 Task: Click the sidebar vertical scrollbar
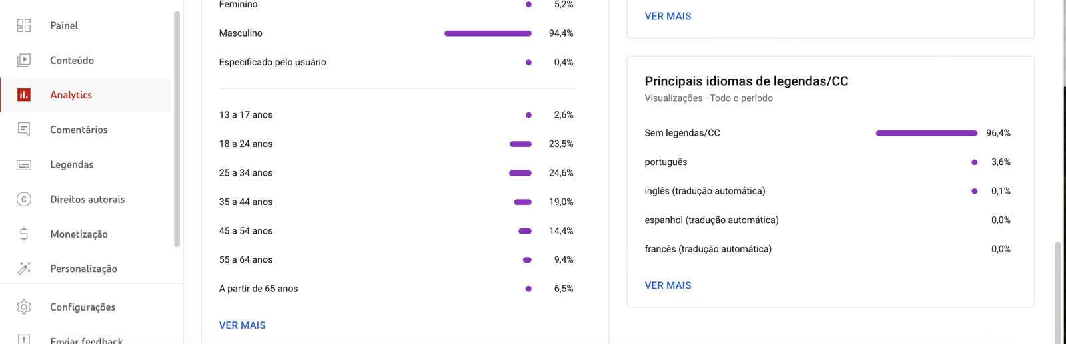pos(177,126)
